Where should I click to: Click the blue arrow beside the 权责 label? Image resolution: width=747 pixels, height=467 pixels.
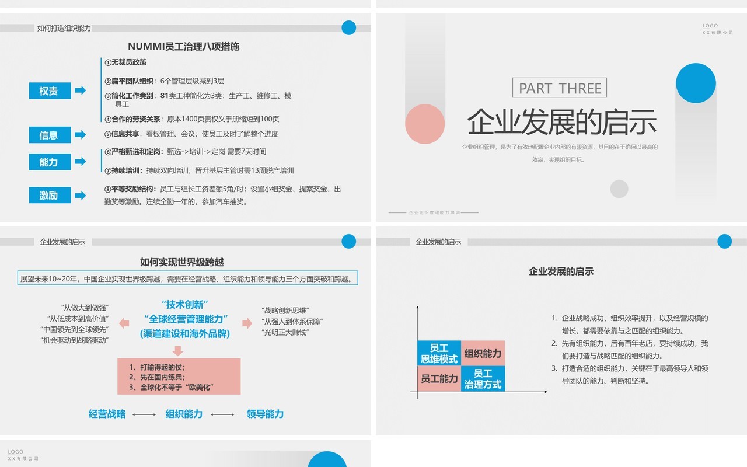[x=81, y=90]
